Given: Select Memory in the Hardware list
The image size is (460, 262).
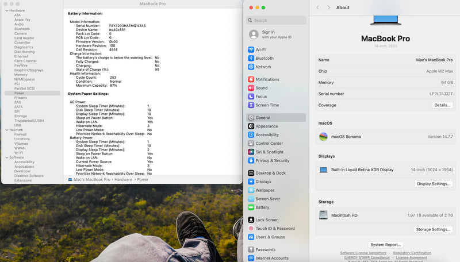Looking at the screenshot, I should [x=21, y=75].
